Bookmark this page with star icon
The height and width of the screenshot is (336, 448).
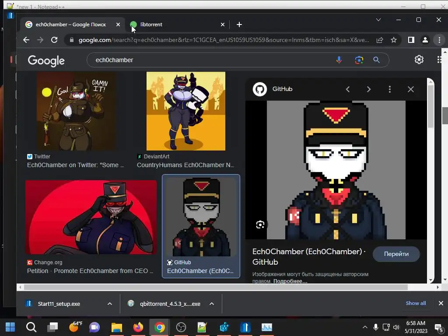(x=394, y=40)
